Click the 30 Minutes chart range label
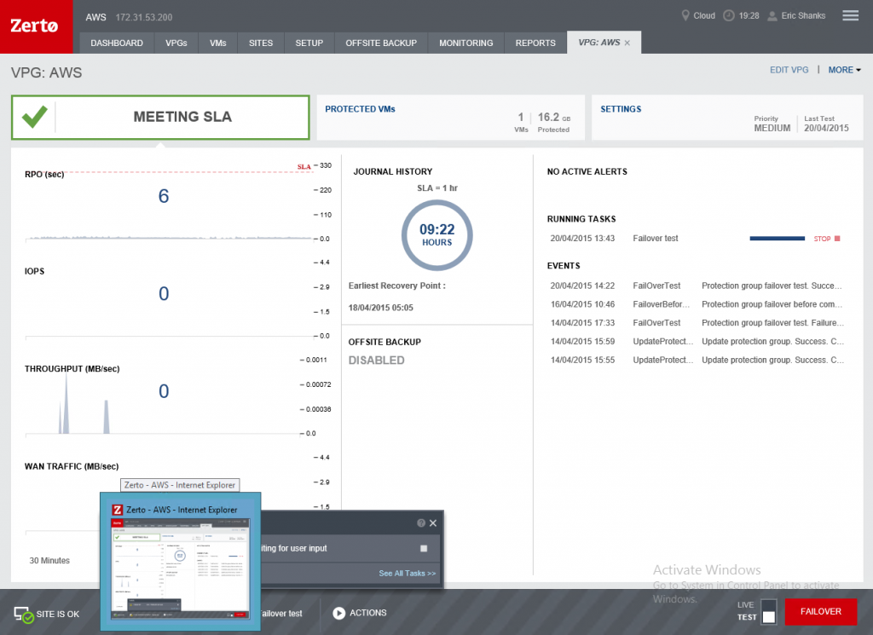Image resolution: width=873 pixels, height=635 pixels. click(49, 561)
